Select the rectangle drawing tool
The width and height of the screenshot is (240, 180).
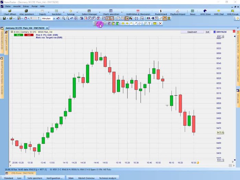pos(123,24)
